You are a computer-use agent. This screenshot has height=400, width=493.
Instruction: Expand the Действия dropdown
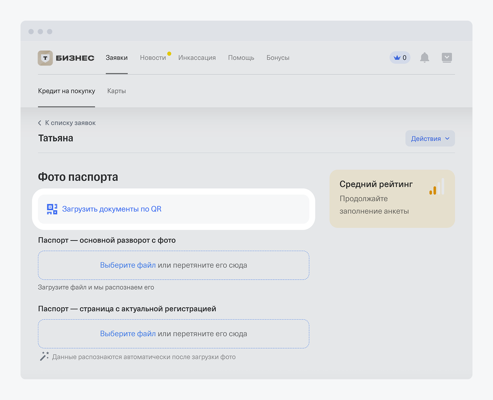click(430, 138)
